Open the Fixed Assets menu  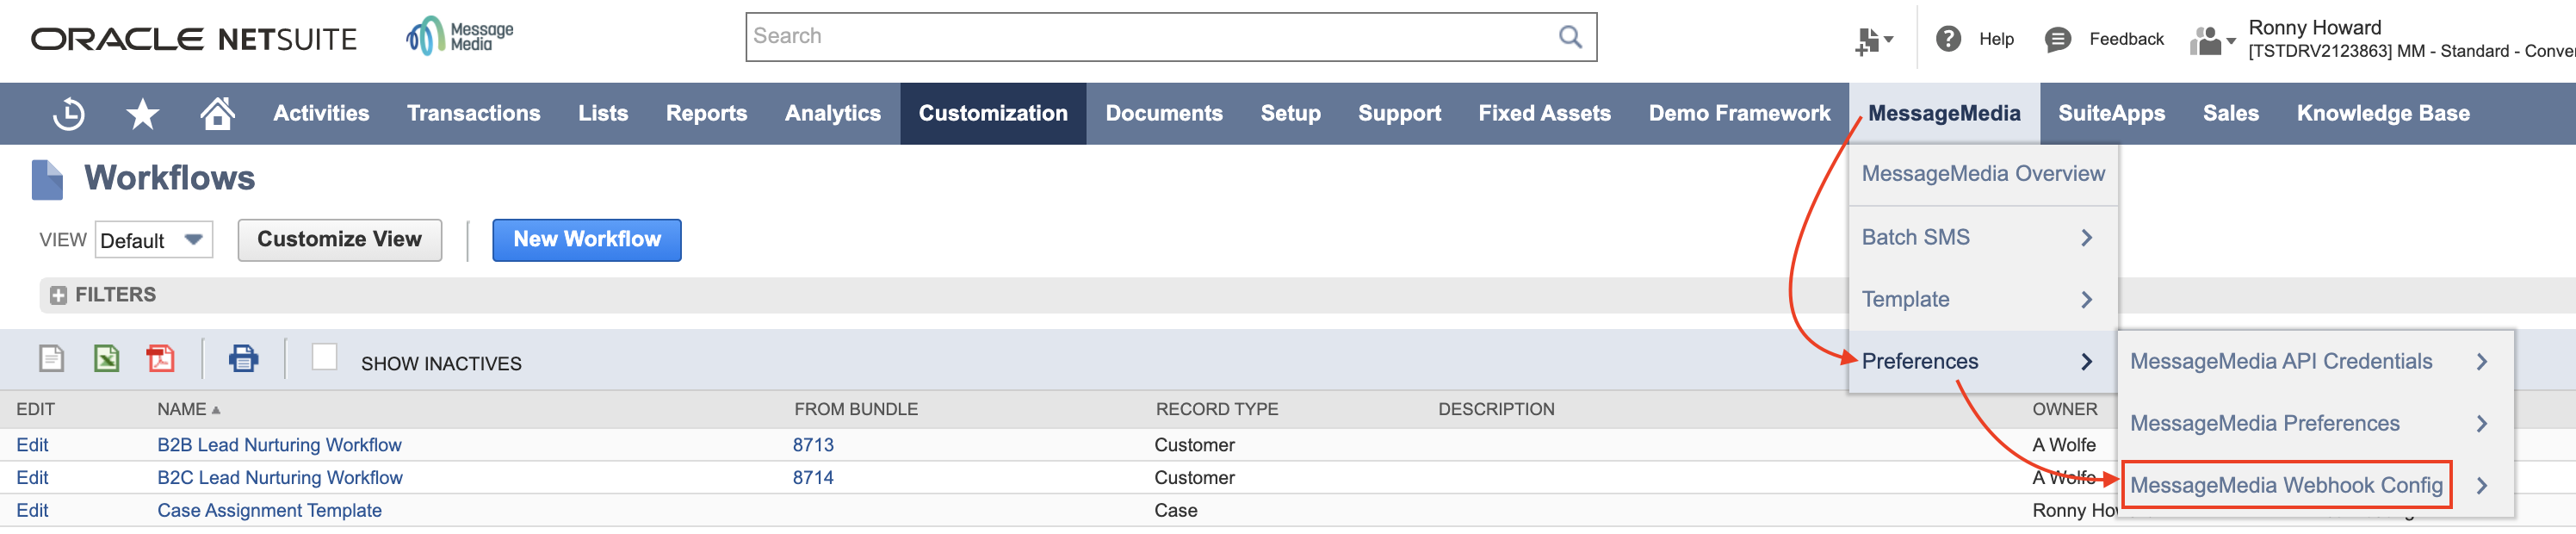(1544, 114)
